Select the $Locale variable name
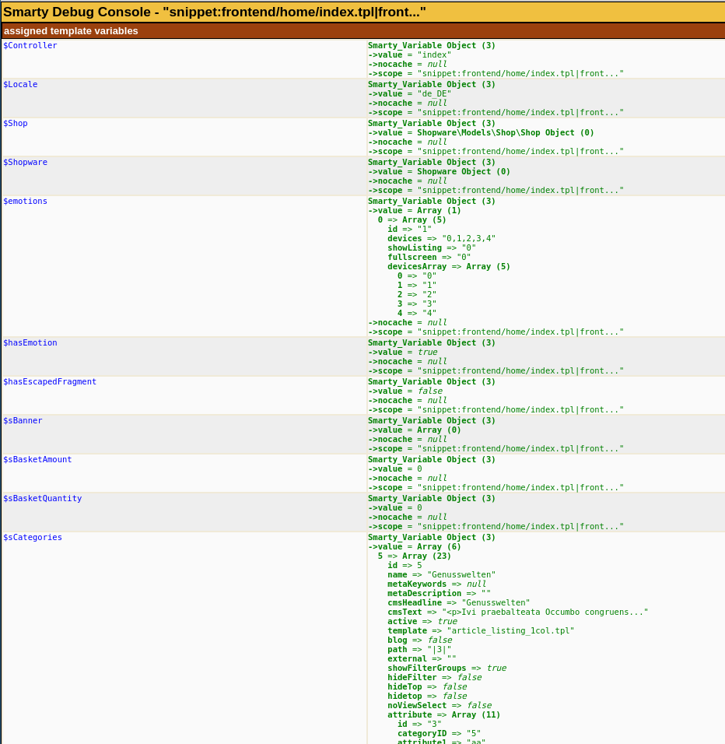This screenshot has height=744, width=725. 20,84
